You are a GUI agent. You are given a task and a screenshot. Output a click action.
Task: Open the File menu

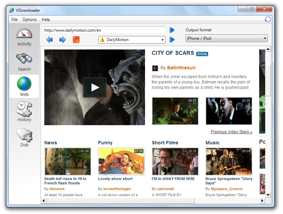pos(14,20)
